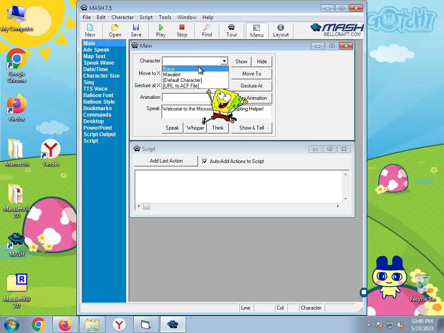This screenshot has width=444, height=333.
Task: Open the File menu
Action: point(87,17)
